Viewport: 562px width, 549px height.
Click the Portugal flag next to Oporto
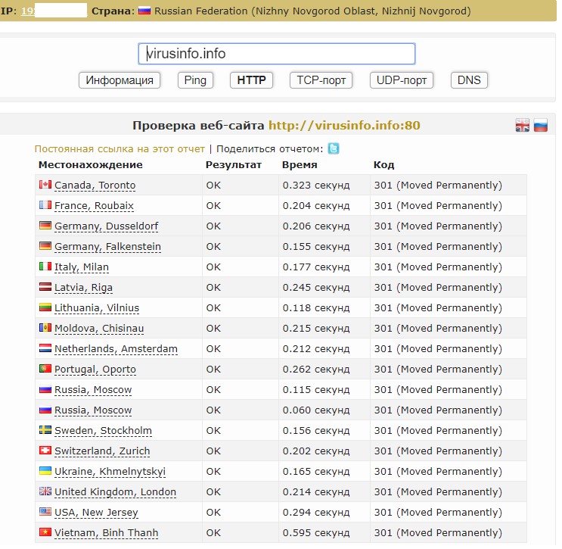click(x=45, y=369)
